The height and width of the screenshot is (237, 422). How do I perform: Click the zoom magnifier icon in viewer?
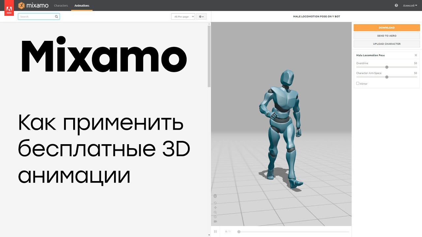tap(215, 212)
